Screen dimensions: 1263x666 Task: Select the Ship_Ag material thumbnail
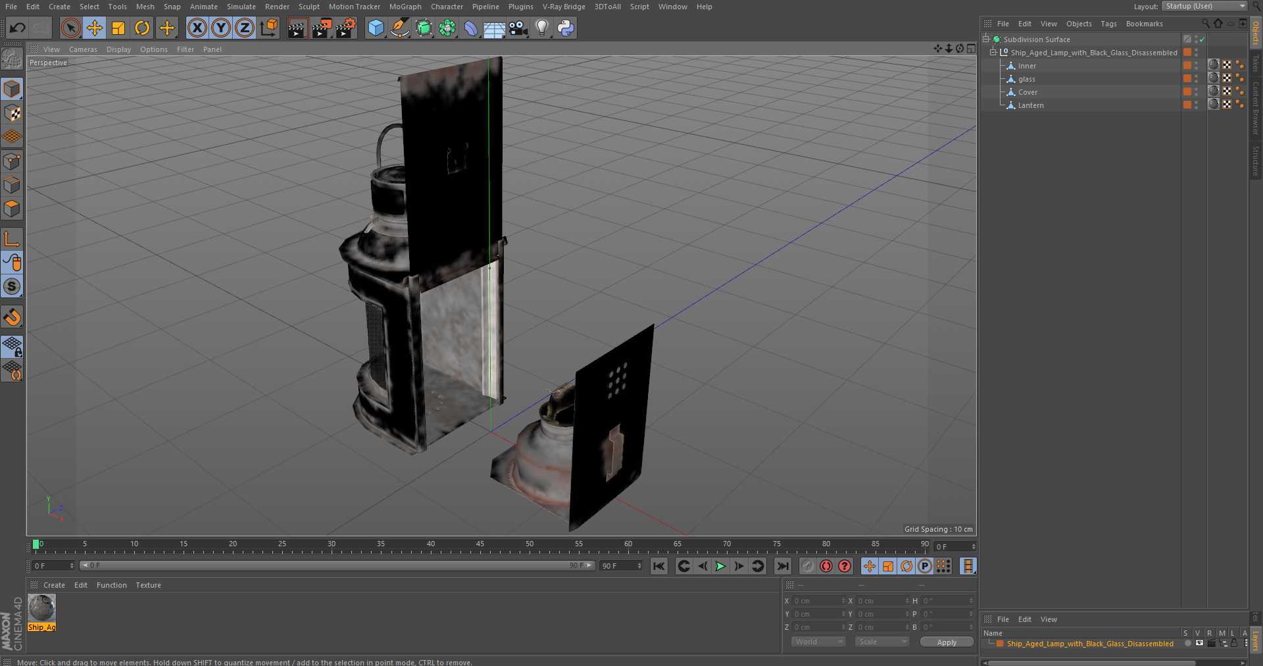point(41,608)
